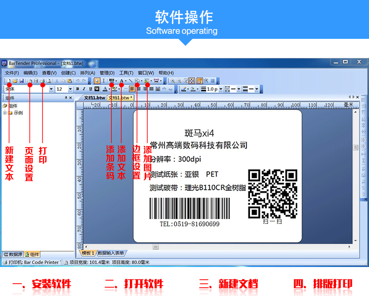
Task: Click the zoom to selection icon
Action: 185,81
